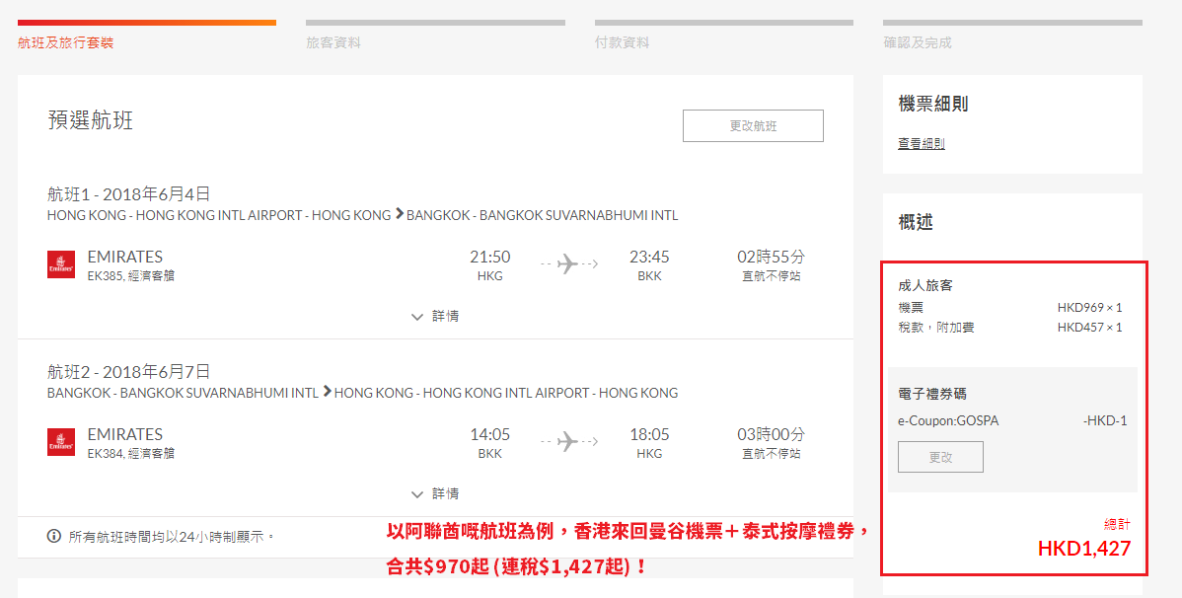The height and width of the screenshot is (598, 1182).
Task: Click the 03時00分 duration text
Action: point(772,435)
